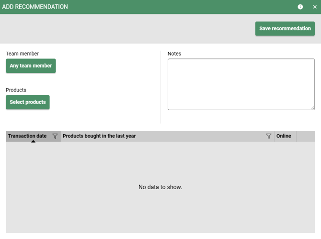The image size is (321, 239).
Task: Open filter for Products bought column
Action: (x=268, y=136)
